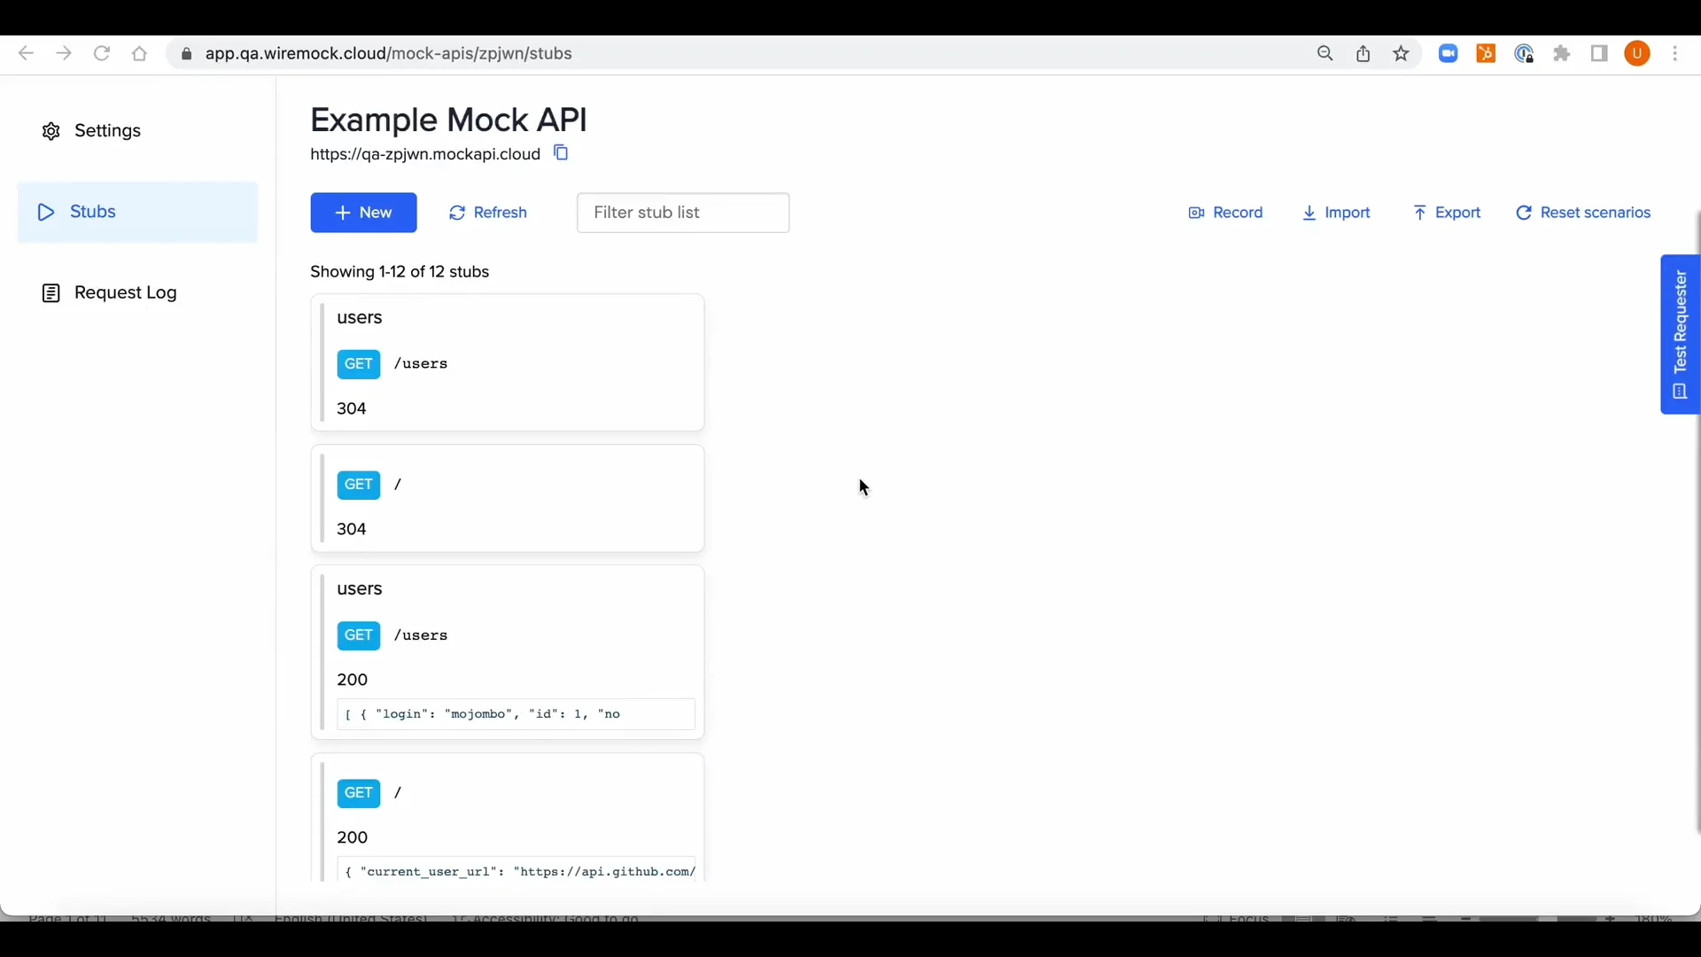Open the page share menu
This screenshot has width=1701, height=957.
pyautogui.click(x=1363, y=53)
